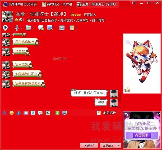
Task: Click the contact name 圣魔、深渊骑士【筱帅】 in header
Action: click(41, 14)
